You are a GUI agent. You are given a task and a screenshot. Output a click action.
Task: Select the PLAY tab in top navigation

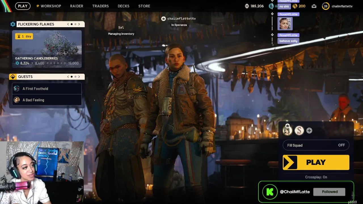click(23, 6)
